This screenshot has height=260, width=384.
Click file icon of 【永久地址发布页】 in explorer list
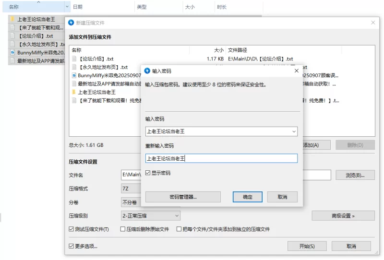(x=12, y=44)
